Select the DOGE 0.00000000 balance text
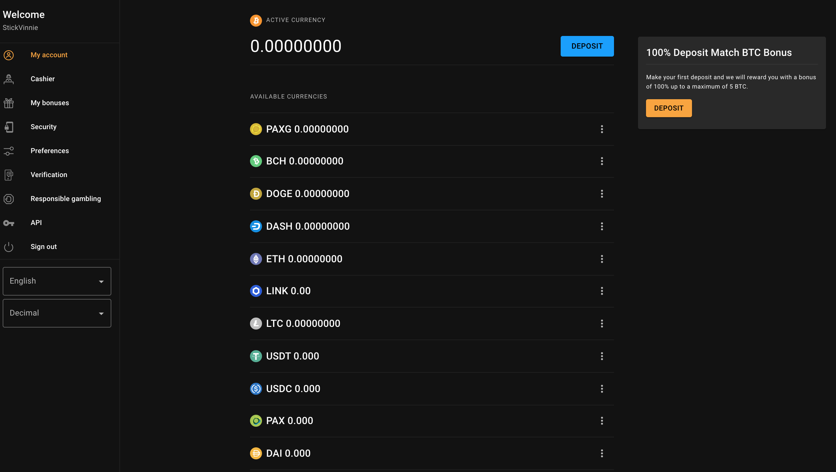 click(x=308, y=194)
